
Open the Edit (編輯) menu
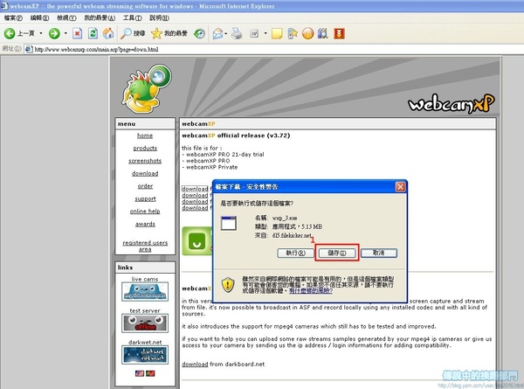(39, 17)
